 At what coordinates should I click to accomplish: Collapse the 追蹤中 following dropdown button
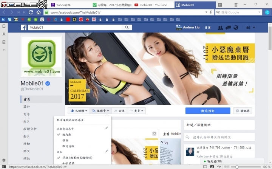coord(100,111)
